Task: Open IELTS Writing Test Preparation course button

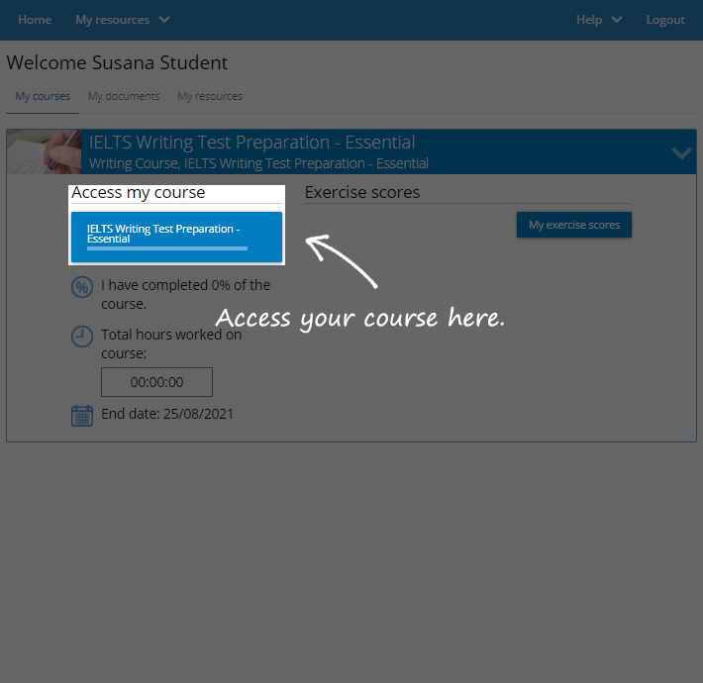Action: 176,232
